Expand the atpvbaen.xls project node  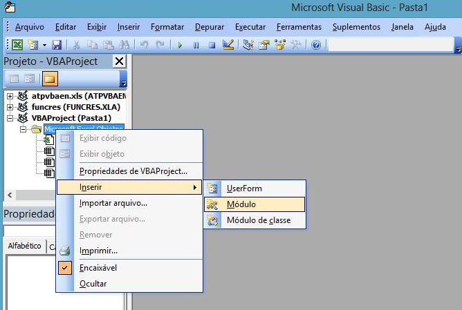coord(10,96)
